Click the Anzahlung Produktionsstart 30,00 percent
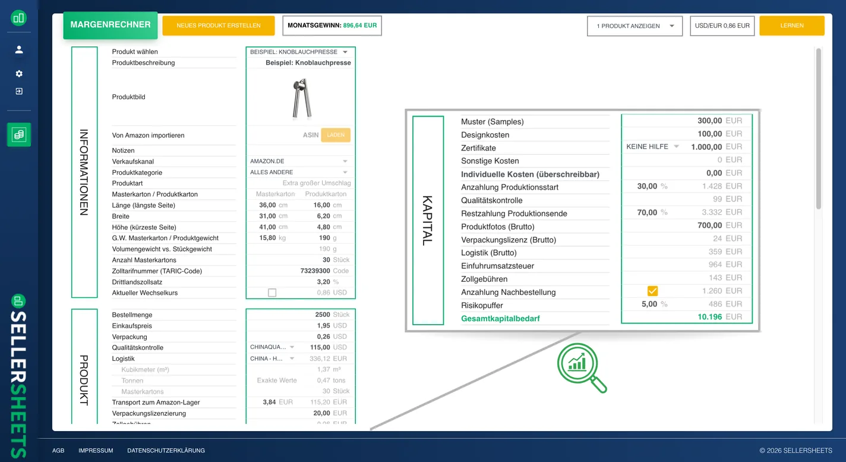The height and width of the screenshot is (462, 846). (647, 186)
